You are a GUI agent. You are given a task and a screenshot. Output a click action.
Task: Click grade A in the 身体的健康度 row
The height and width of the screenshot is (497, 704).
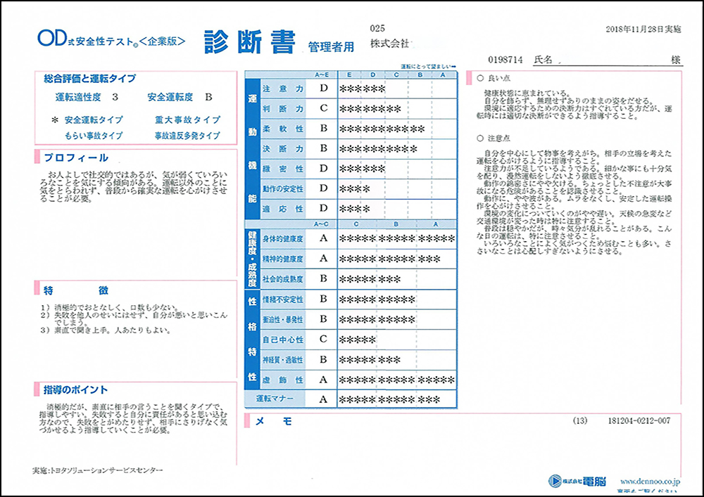click(323, 238)
